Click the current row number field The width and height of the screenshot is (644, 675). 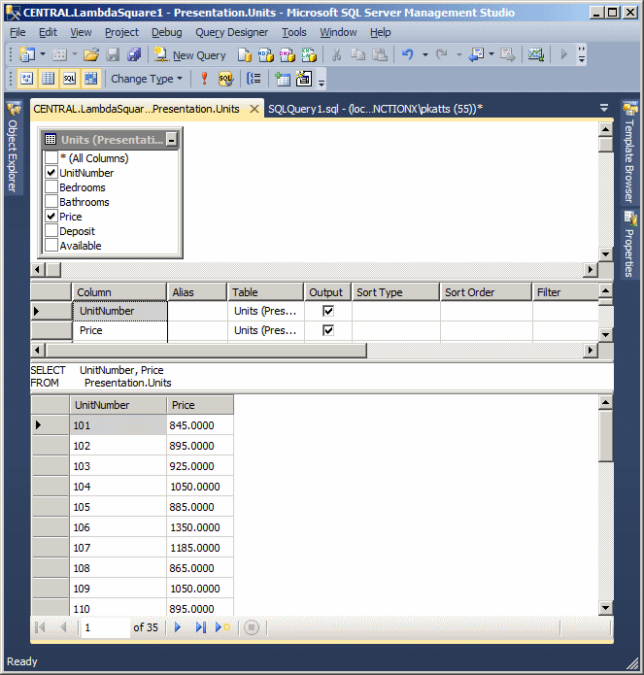pos(105,627)
